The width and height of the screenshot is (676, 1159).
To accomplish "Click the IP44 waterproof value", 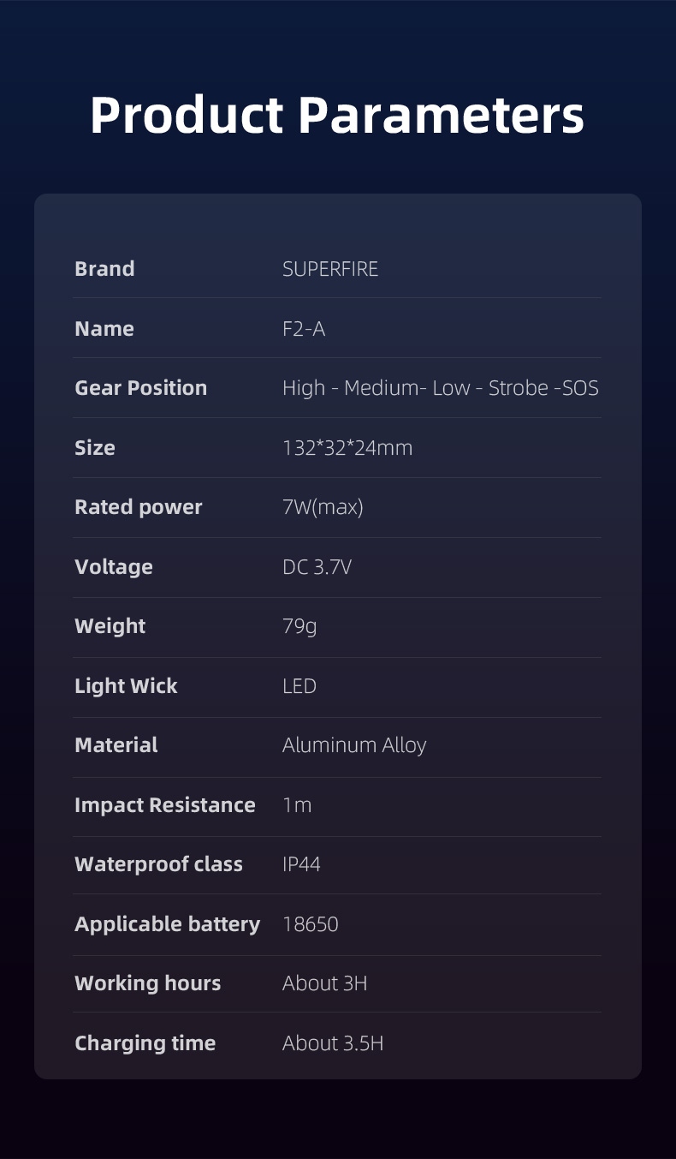I will 301,864.
